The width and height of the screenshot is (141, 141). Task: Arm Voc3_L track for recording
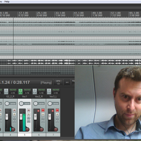point(56,129)
